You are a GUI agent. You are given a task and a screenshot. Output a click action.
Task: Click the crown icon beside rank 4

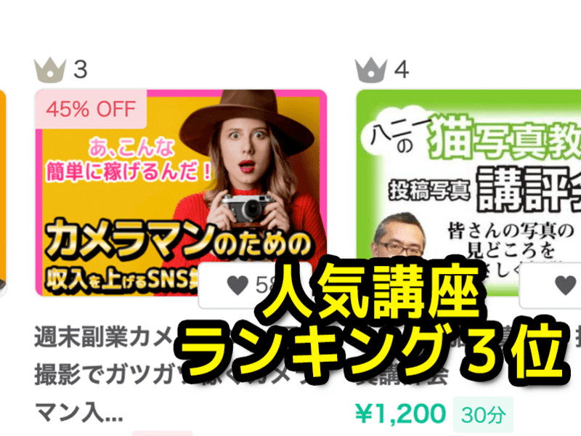point(371,70)
